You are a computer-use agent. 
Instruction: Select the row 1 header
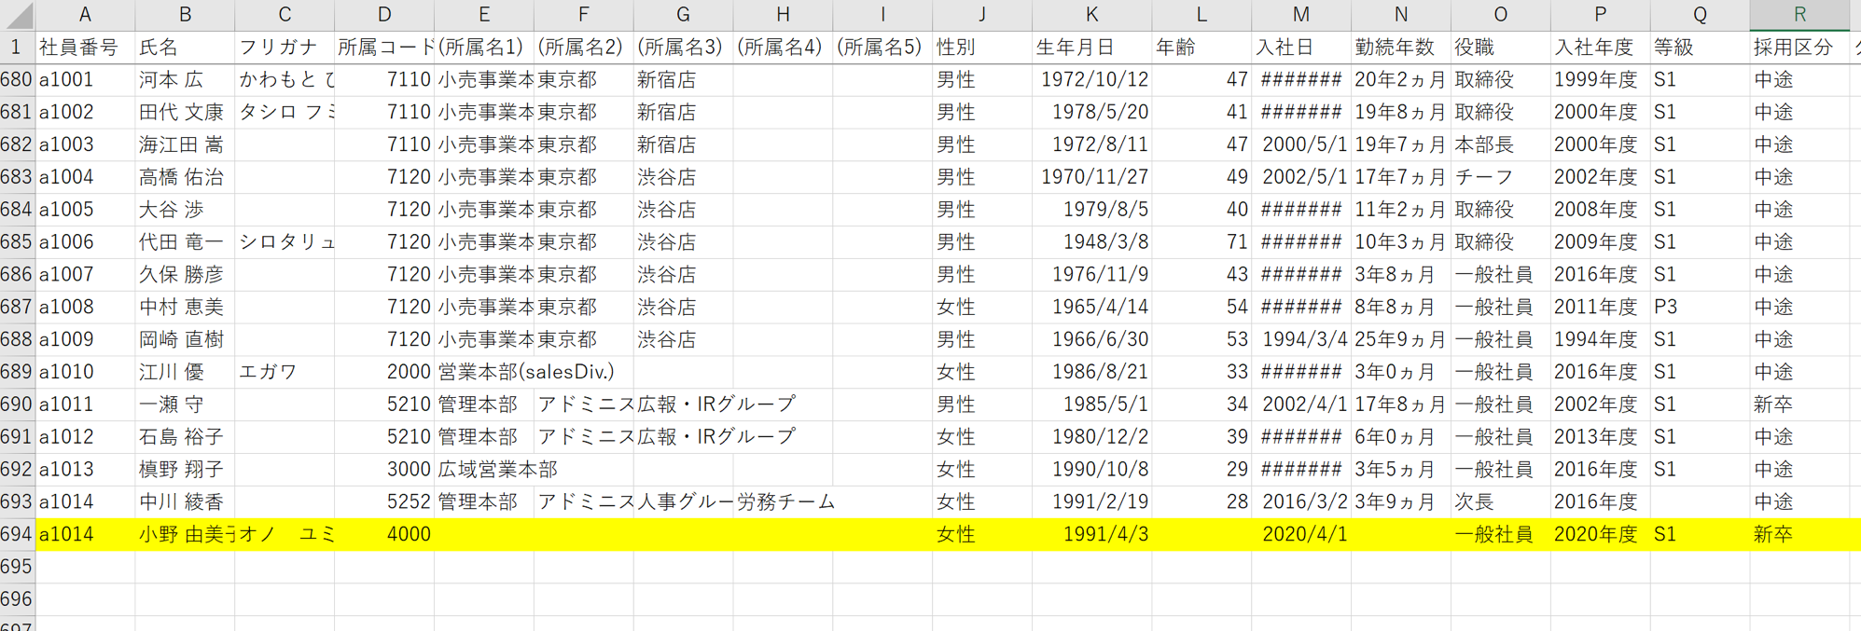17,48
